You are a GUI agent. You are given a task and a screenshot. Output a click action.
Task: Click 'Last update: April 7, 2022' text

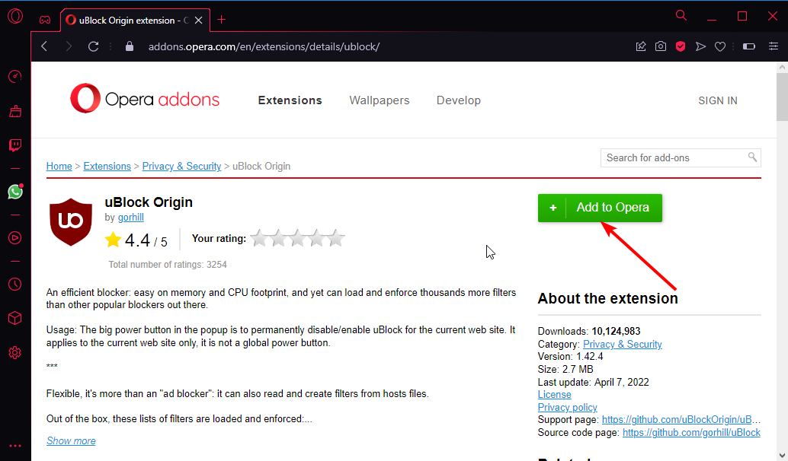593,382
